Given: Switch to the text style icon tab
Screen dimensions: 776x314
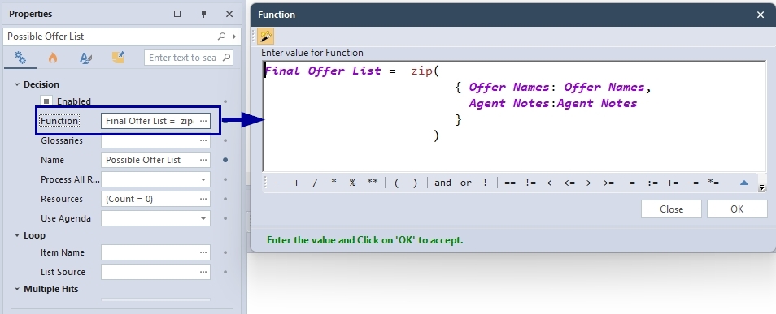Looking at the screenshot, I should (85, 58).
